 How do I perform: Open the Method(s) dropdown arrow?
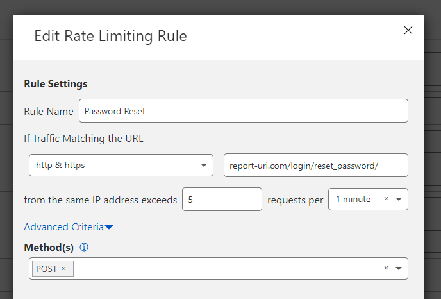tap(399, 268)
